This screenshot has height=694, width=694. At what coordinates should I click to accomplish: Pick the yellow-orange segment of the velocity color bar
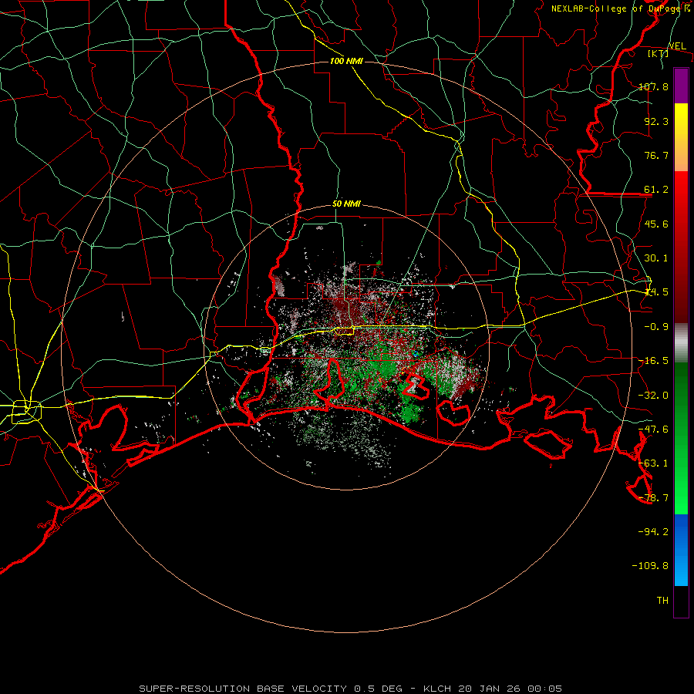681,137
